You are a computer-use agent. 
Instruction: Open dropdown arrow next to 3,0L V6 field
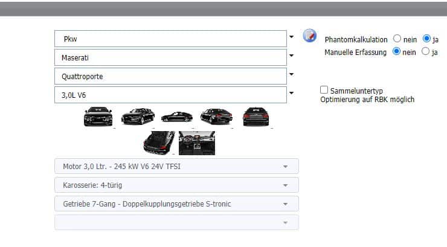pyautogui.click(x=291, y=93)
